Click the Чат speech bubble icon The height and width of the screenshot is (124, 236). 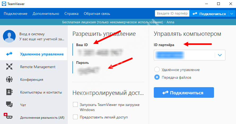click(9, 105)
